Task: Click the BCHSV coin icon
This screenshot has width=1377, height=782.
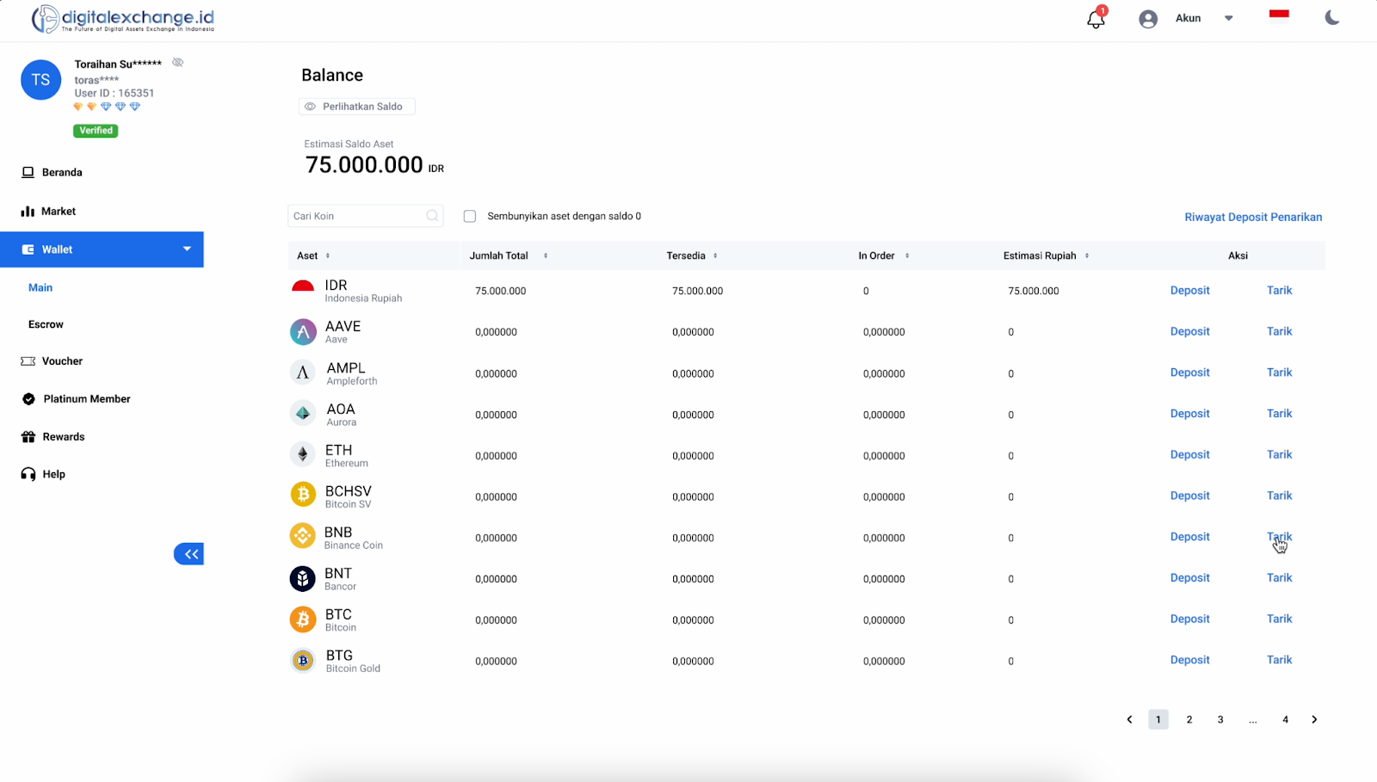Action: (x=303, y=496)
